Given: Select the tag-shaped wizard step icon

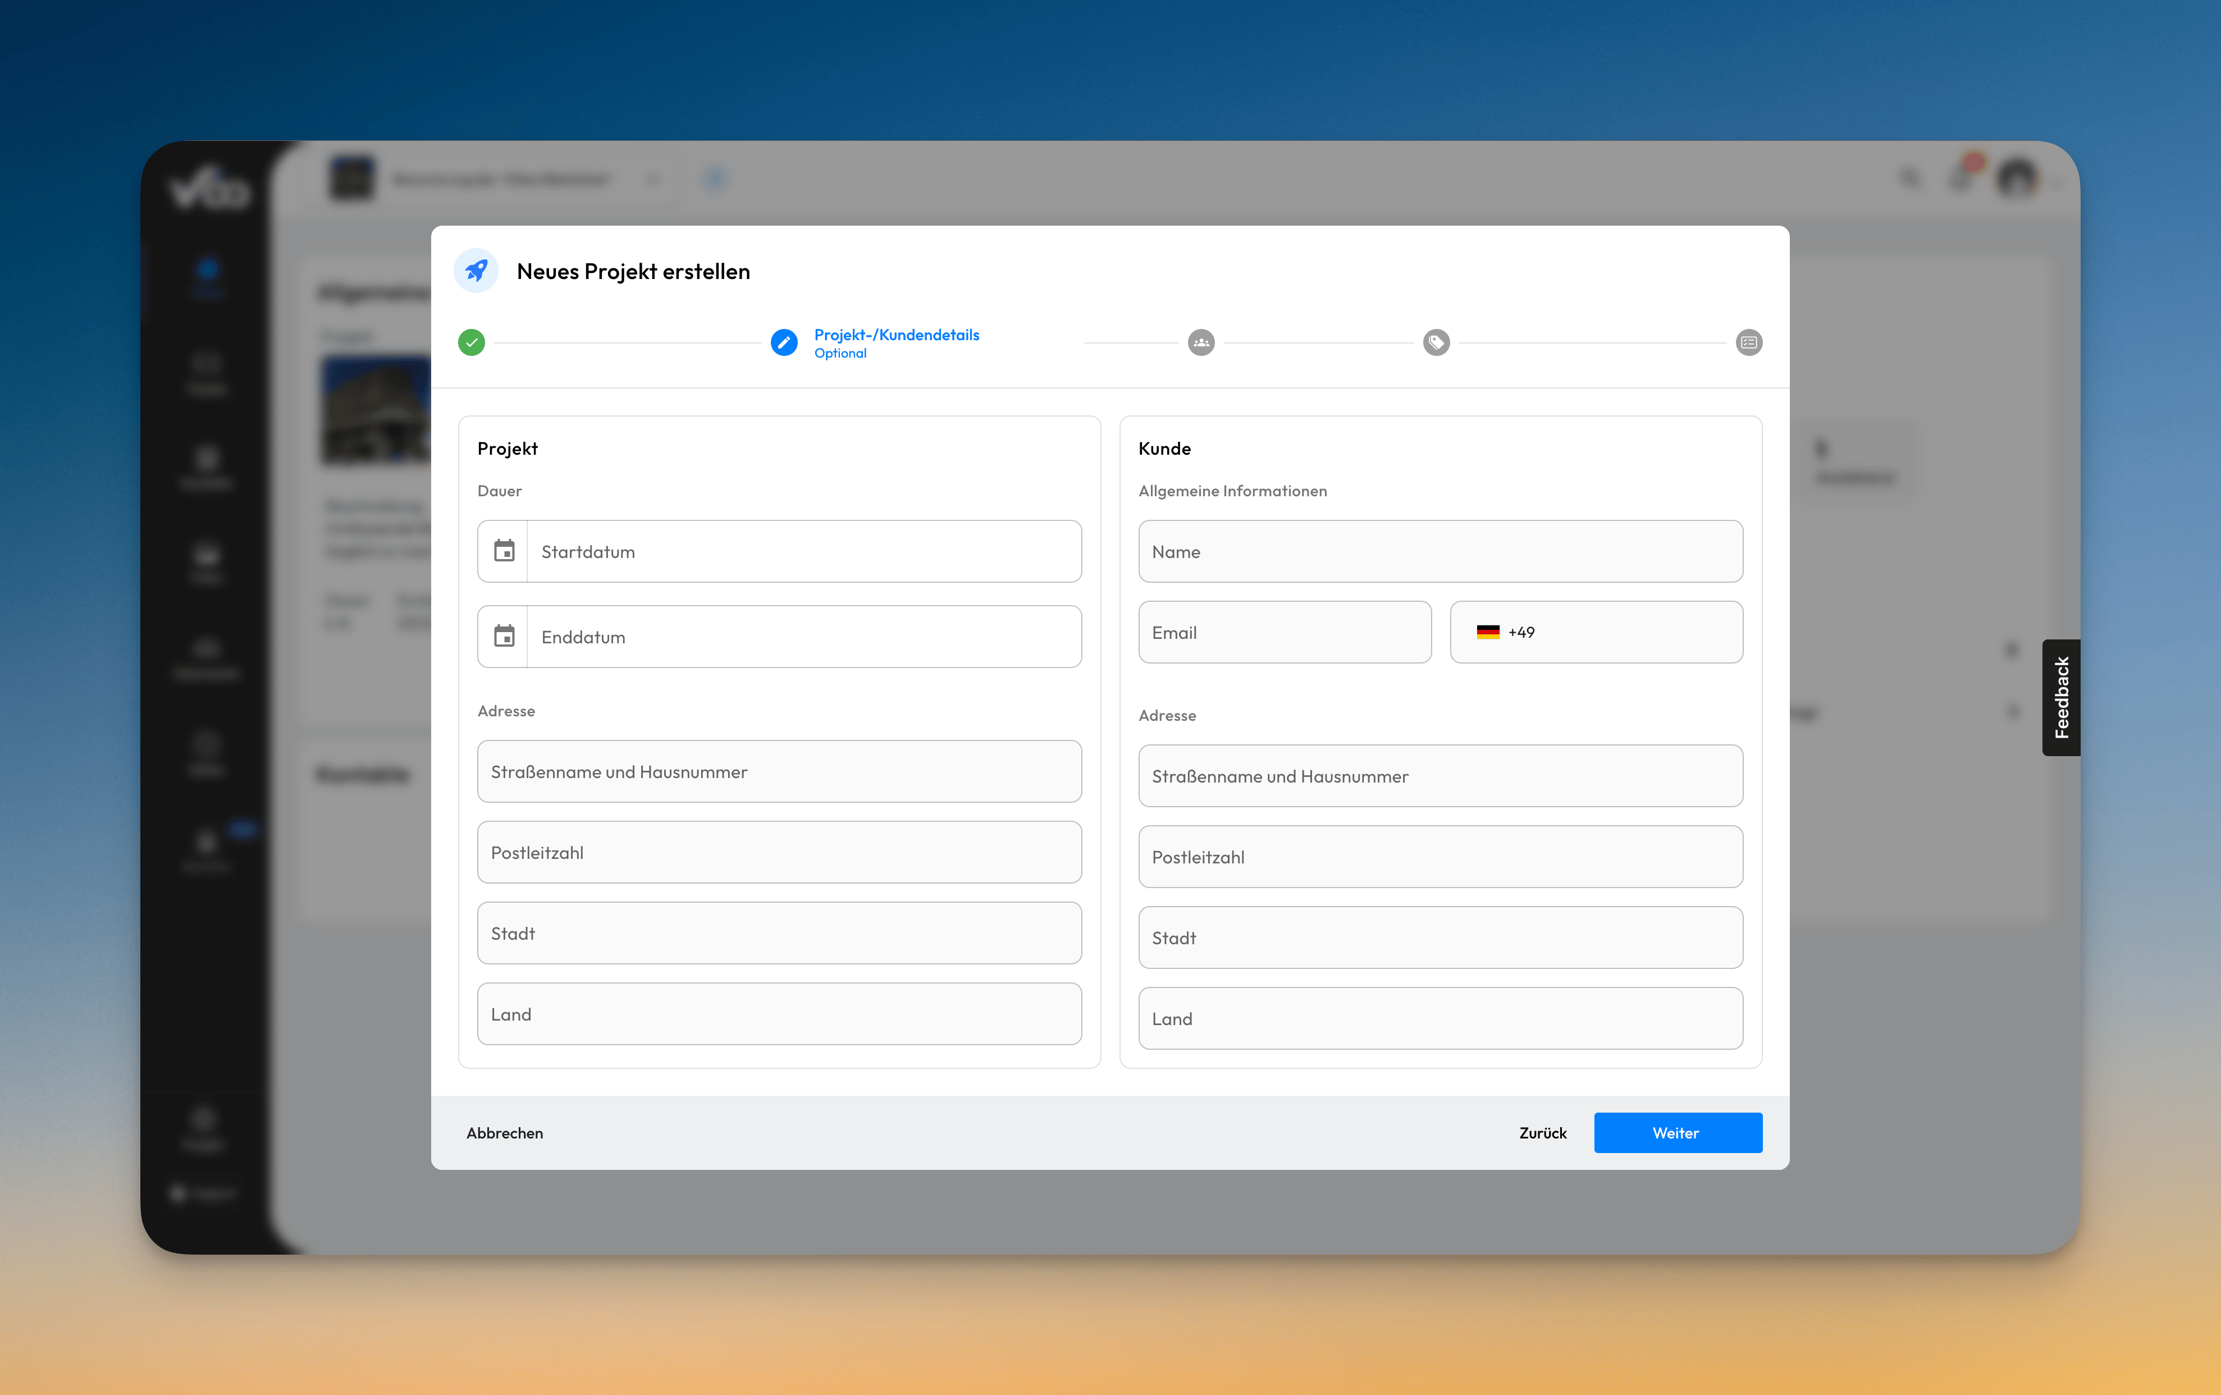Looking at the screenshot, I should tap(1436, 342).
